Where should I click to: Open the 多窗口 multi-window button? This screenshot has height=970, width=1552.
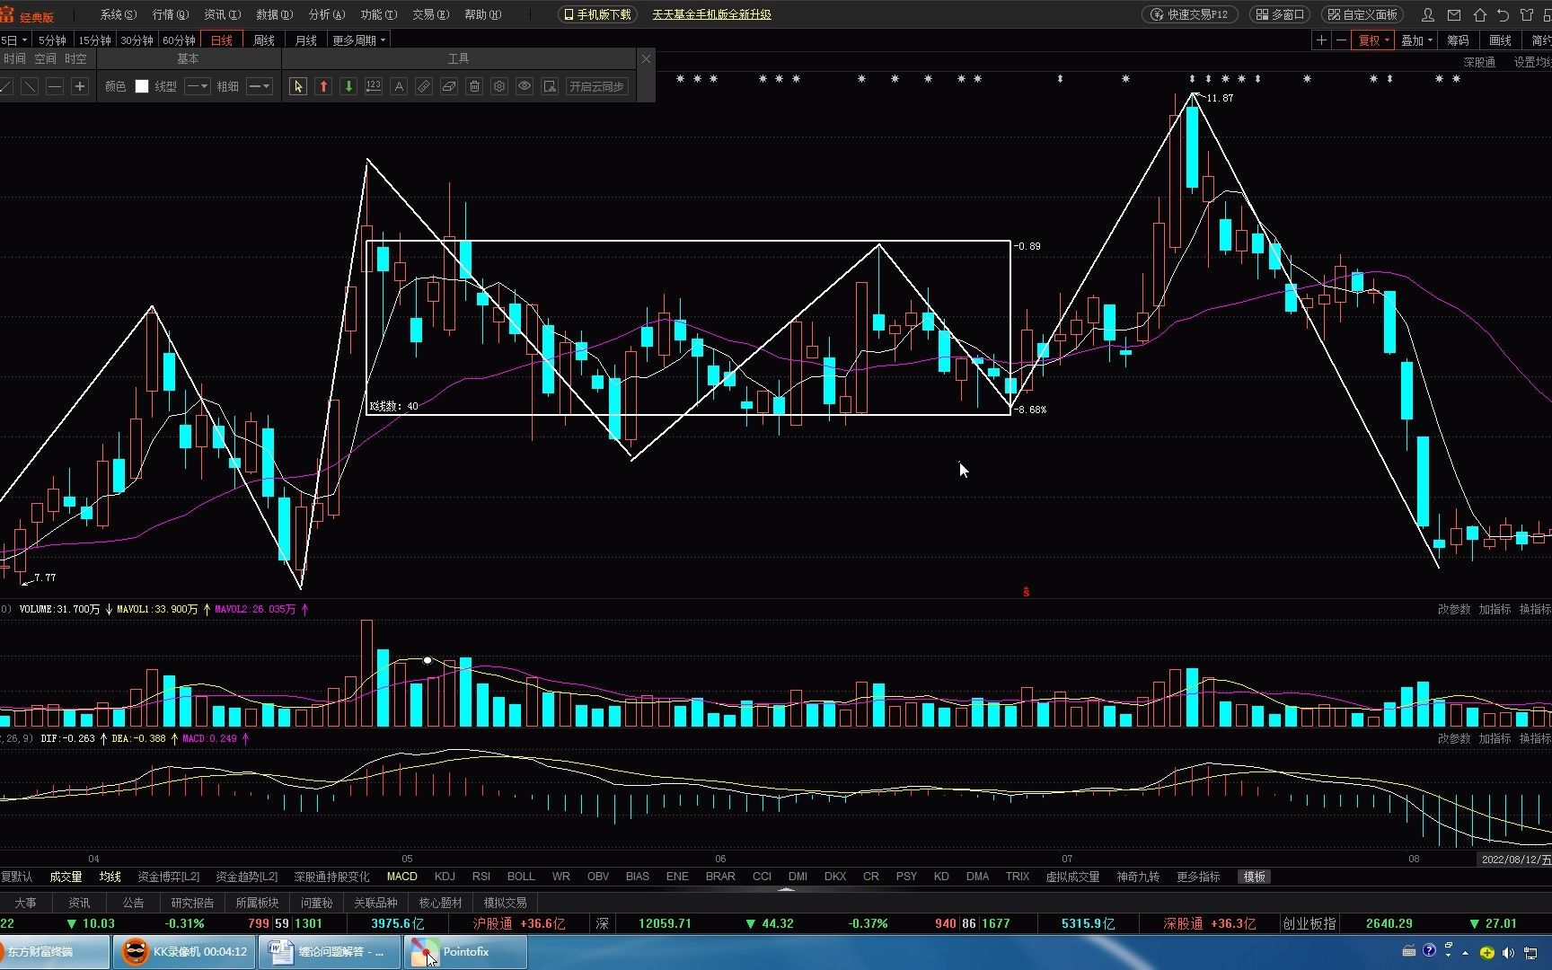tap(1280, 14)
